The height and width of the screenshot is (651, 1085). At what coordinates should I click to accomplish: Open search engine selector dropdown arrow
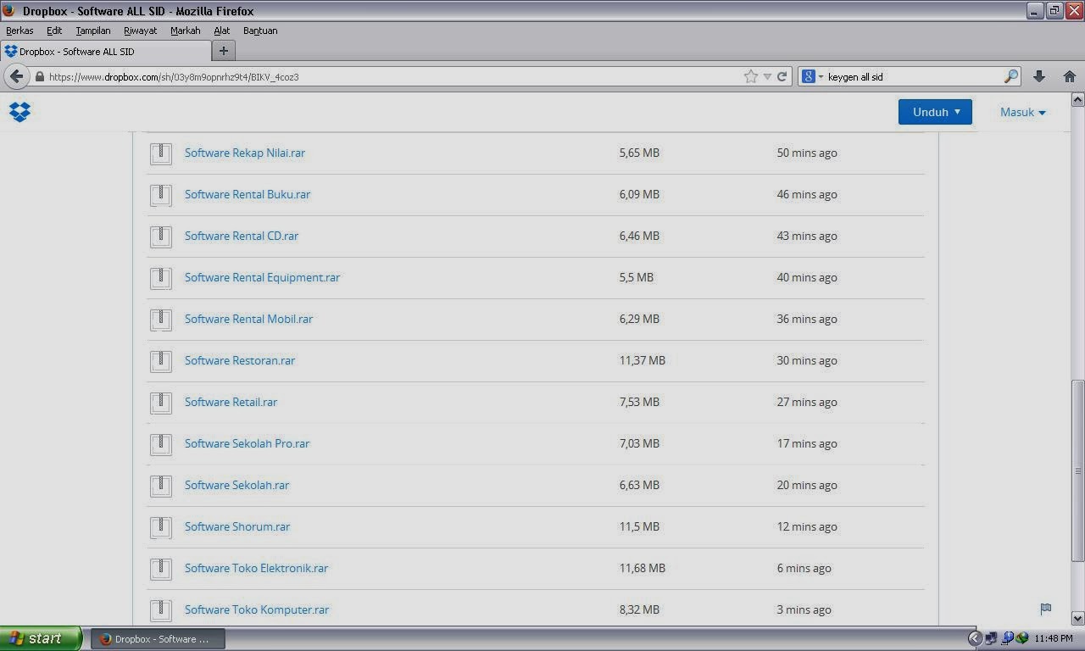click(821, 77)
